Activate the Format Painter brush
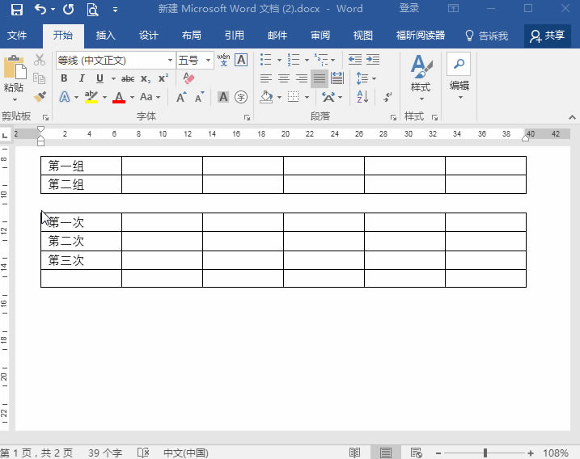This screenshot has height=459, width=580. click(40, 97)
